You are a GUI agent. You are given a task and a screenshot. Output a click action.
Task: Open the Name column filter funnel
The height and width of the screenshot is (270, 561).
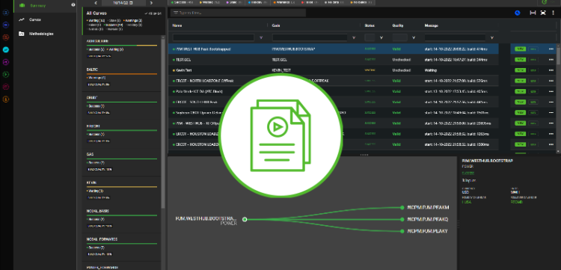261,37
